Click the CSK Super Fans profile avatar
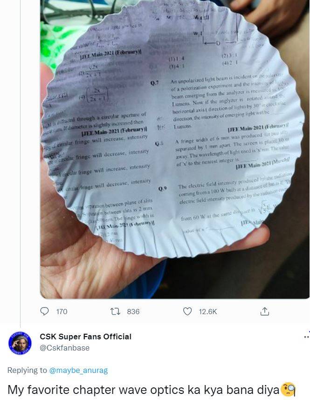The width and height of the screenshot is (310, 400). coord(20,344)
